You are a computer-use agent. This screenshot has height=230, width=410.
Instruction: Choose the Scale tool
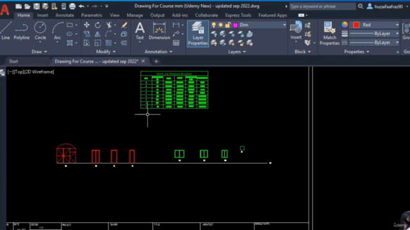97,43
